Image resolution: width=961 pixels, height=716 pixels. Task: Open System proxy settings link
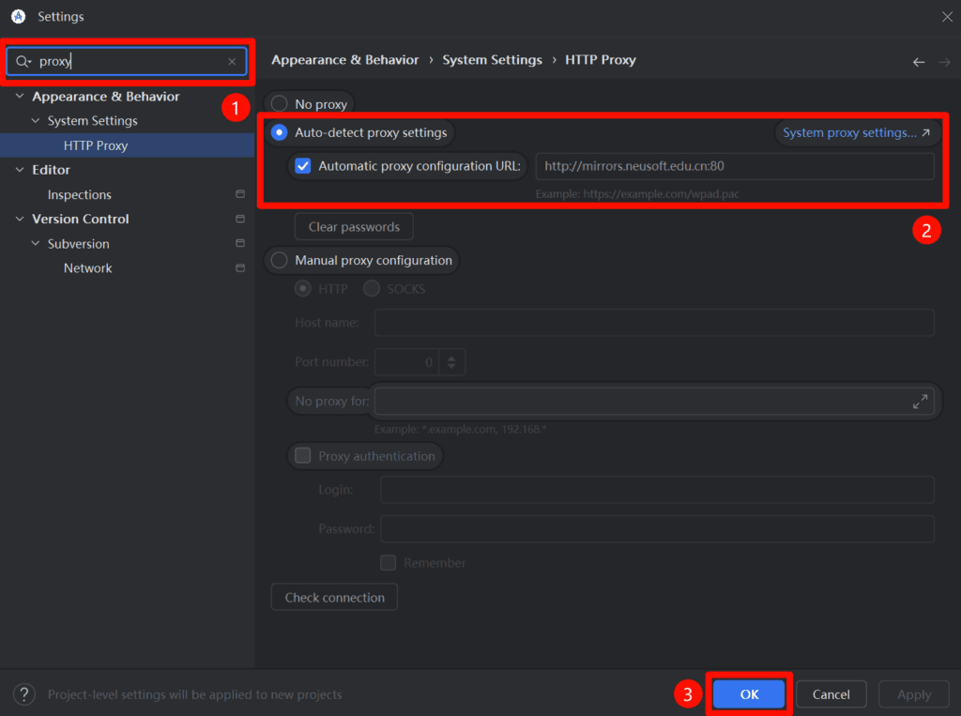(x=856, y=132)
